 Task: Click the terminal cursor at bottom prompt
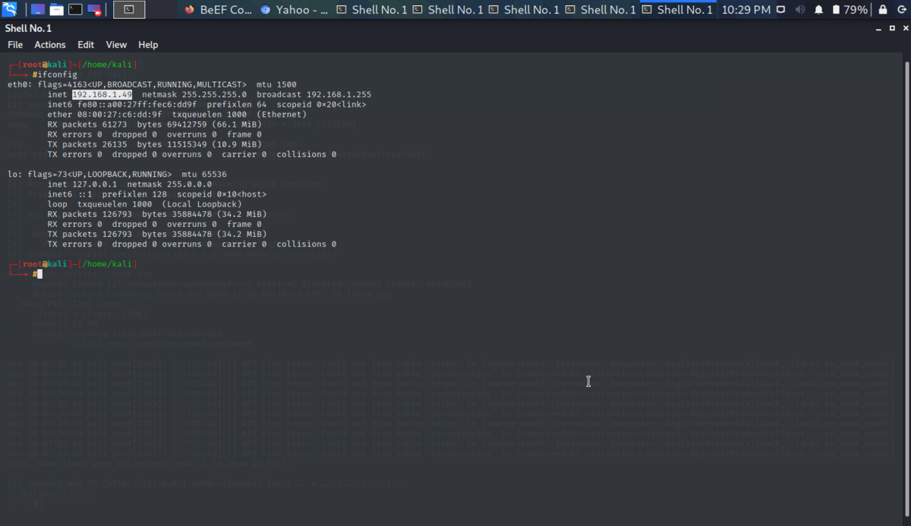(x=39, y=274)
